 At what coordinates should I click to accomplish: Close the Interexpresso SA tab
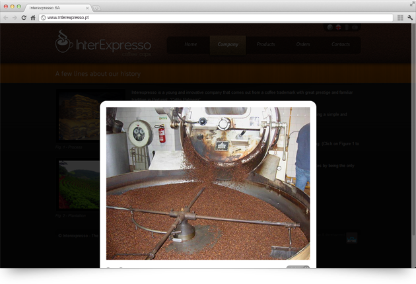tap(87, 8)
